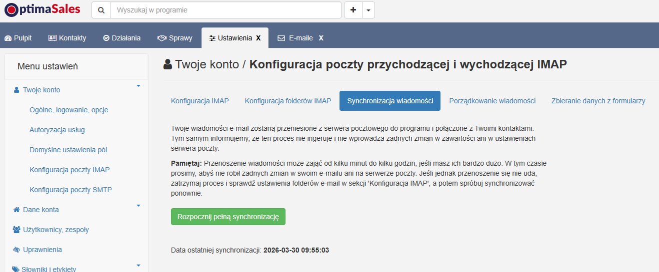Open the dropdown next to plus button
Viewport: 659px width, 272px height.
click(x=368, y=10)
